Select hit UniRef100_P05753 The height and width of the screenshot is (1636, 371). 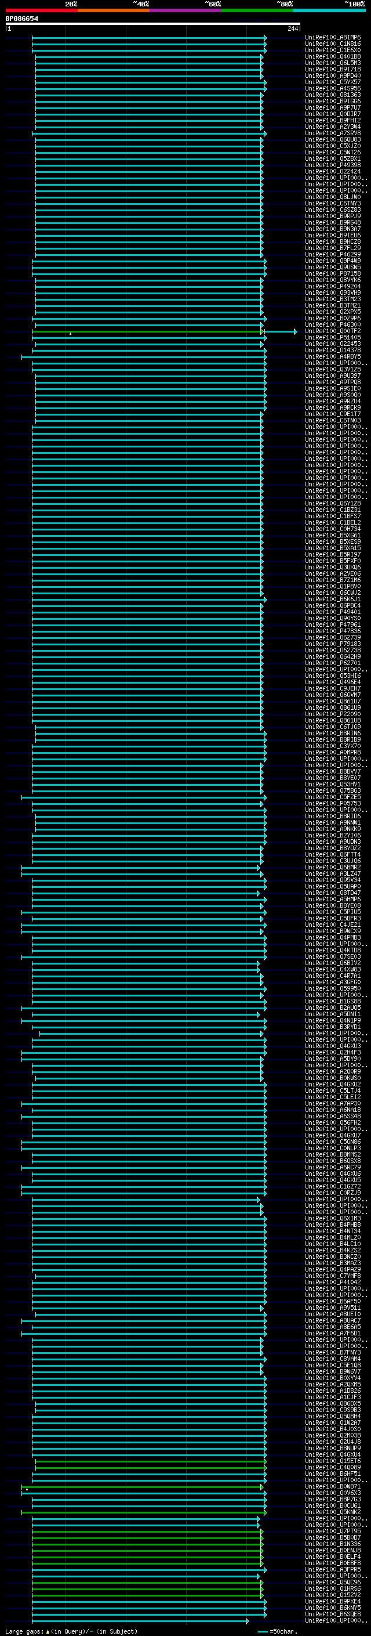[333, 803]
